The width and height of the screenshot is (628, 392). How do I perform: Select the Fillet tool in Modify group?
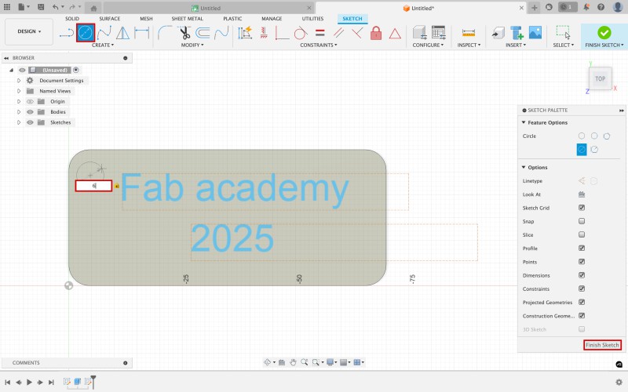coord(165,33)
